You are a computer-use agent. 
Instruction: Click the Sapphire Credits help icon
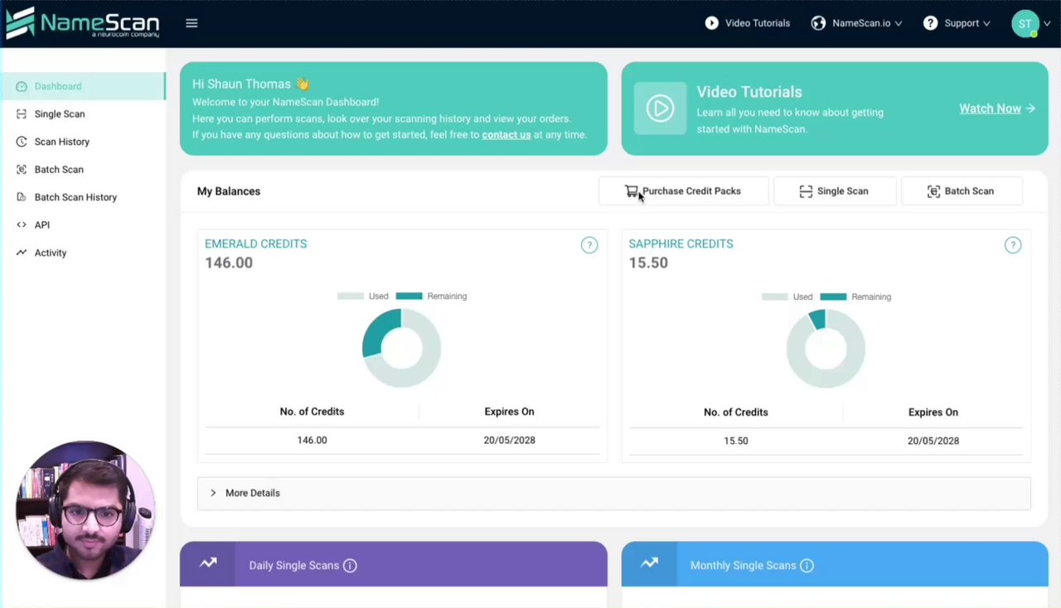(1013, 245)
